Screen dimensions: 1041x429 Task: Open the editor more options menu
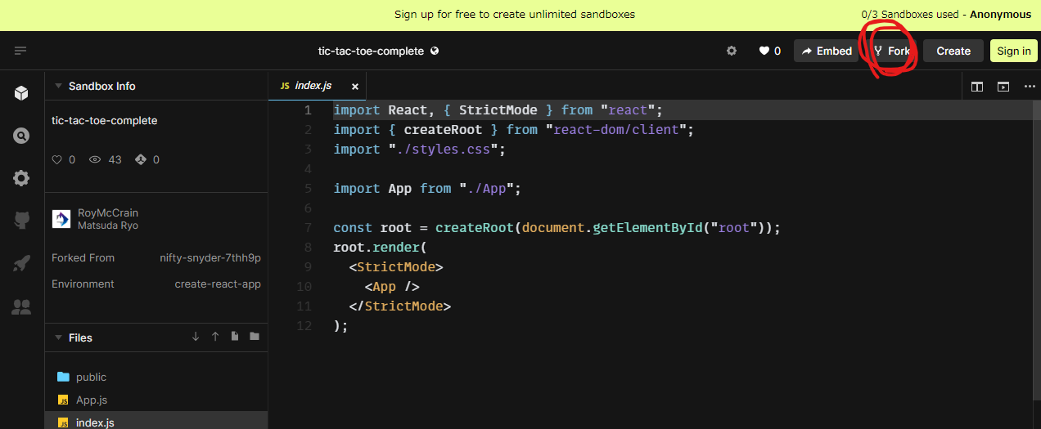[x=1029, y=87]
